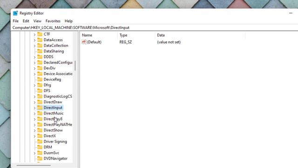Open the Edit menu
Image resolution: width=298 pixels, height=168 pixels.
(x=26, y=21)
